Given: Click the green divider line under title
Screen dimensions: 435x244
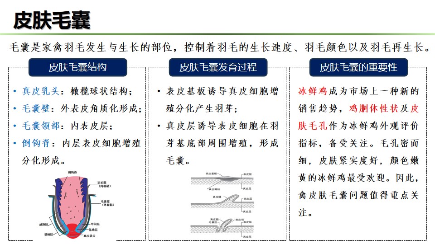Looking at the screenshot, I should click(x=217, y=34).
